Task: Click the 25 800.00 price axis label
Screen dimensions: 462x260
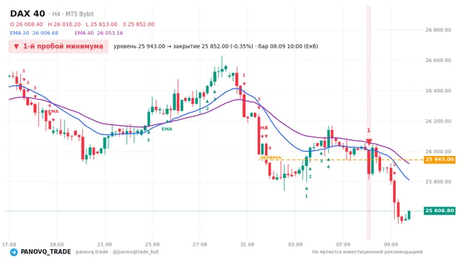Action: coord(438,181)
